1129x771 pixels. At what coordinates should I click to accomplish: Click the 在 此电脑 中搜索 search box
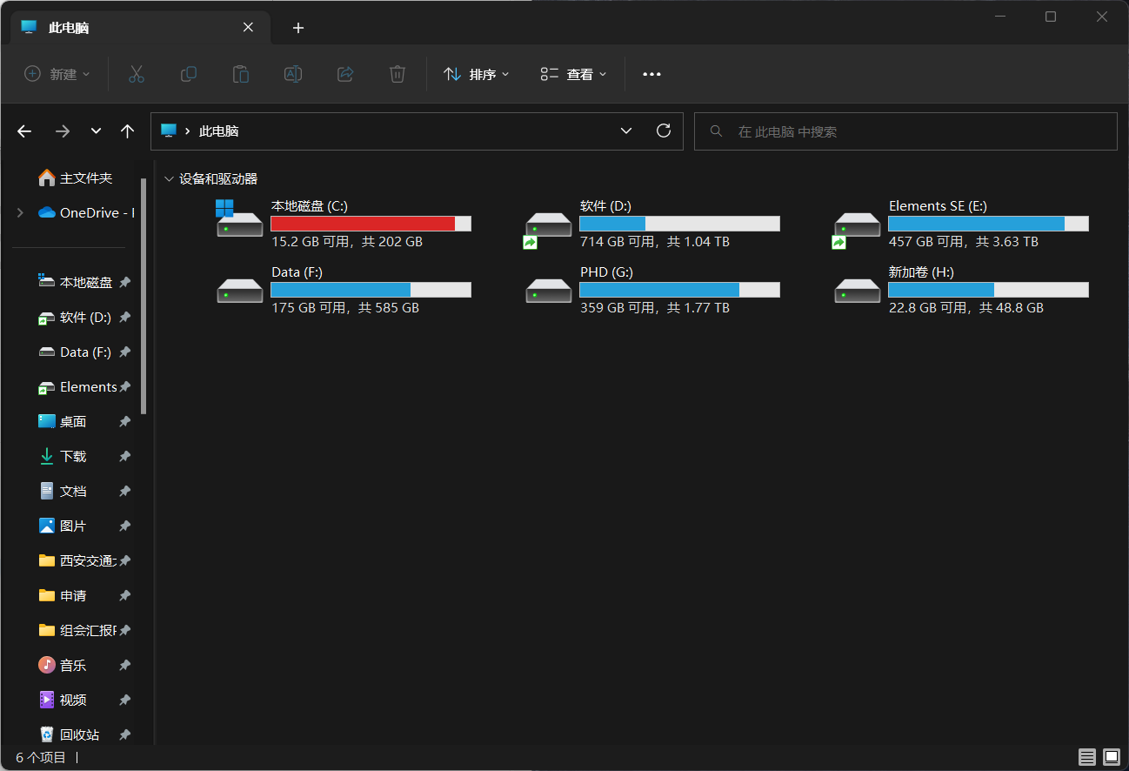[x=905, y=131]
